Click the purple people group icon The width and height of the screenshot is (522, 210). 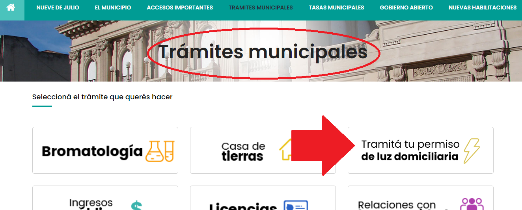(x=472, y=204)
